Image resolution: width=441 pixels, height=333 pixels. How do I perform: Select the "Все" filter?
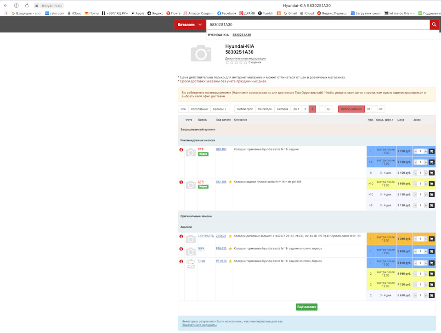pyautogui.click(x=183, y=109)
